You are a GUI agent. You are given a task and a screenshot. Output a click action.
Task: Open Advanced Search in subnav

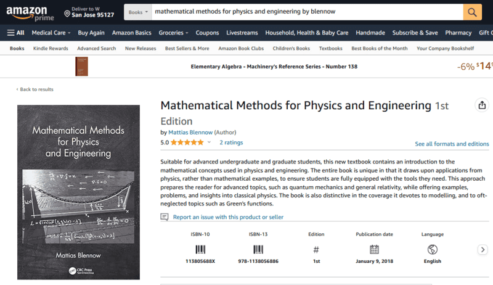97,49
